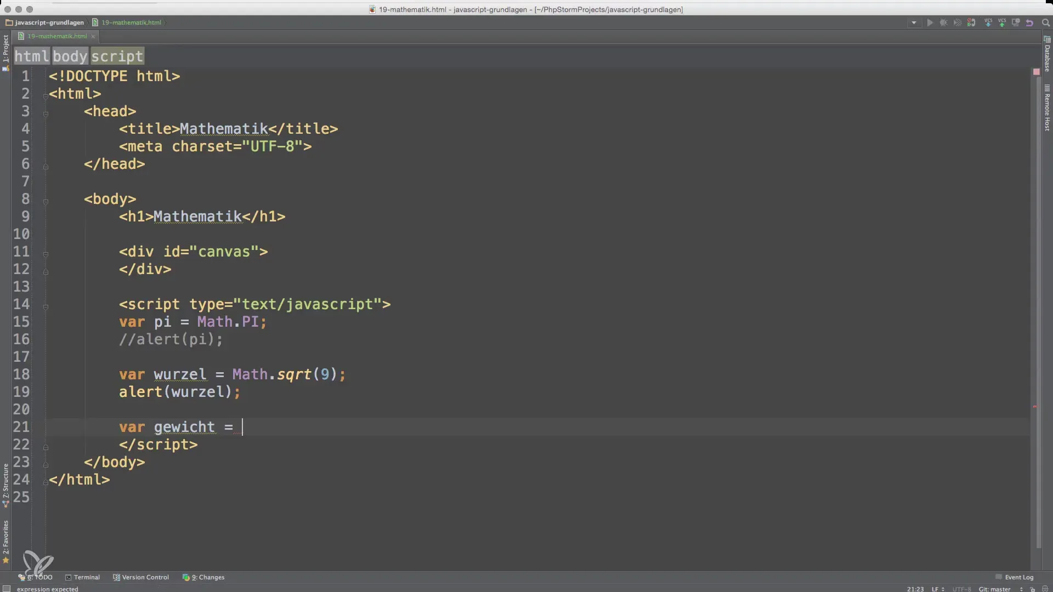
Task: Click the gewicht variable name
Action: pos(184,427)
